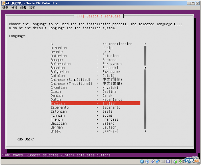Select Asturian in the language list
Screen dimensions: 201x165
click(95, 56)
